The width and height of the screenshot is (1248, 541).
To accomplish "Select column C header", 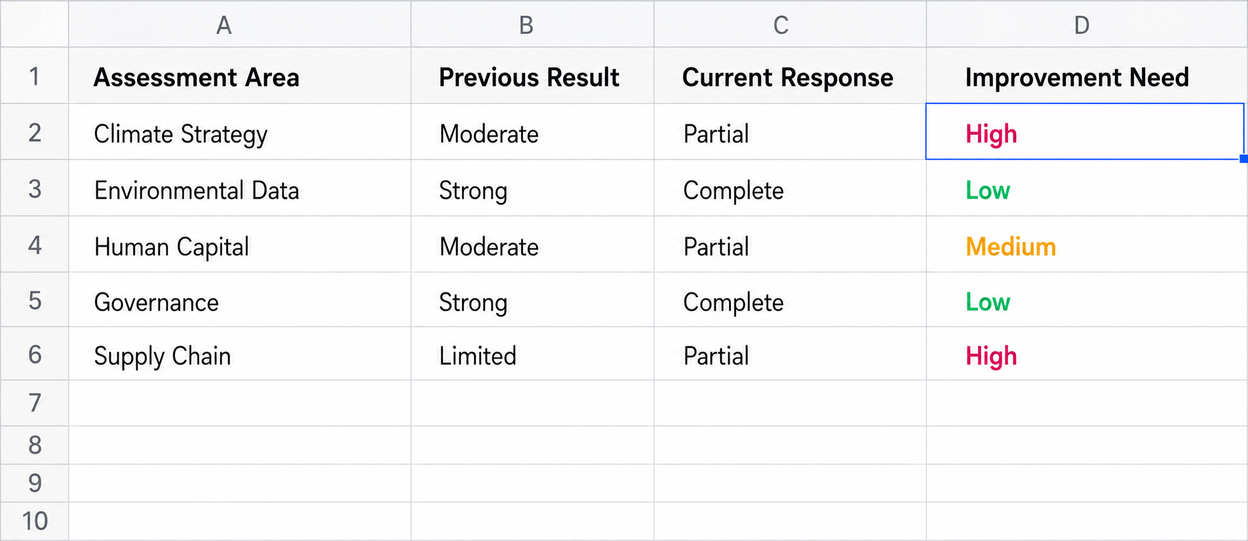I will click(x=790, y=24).
